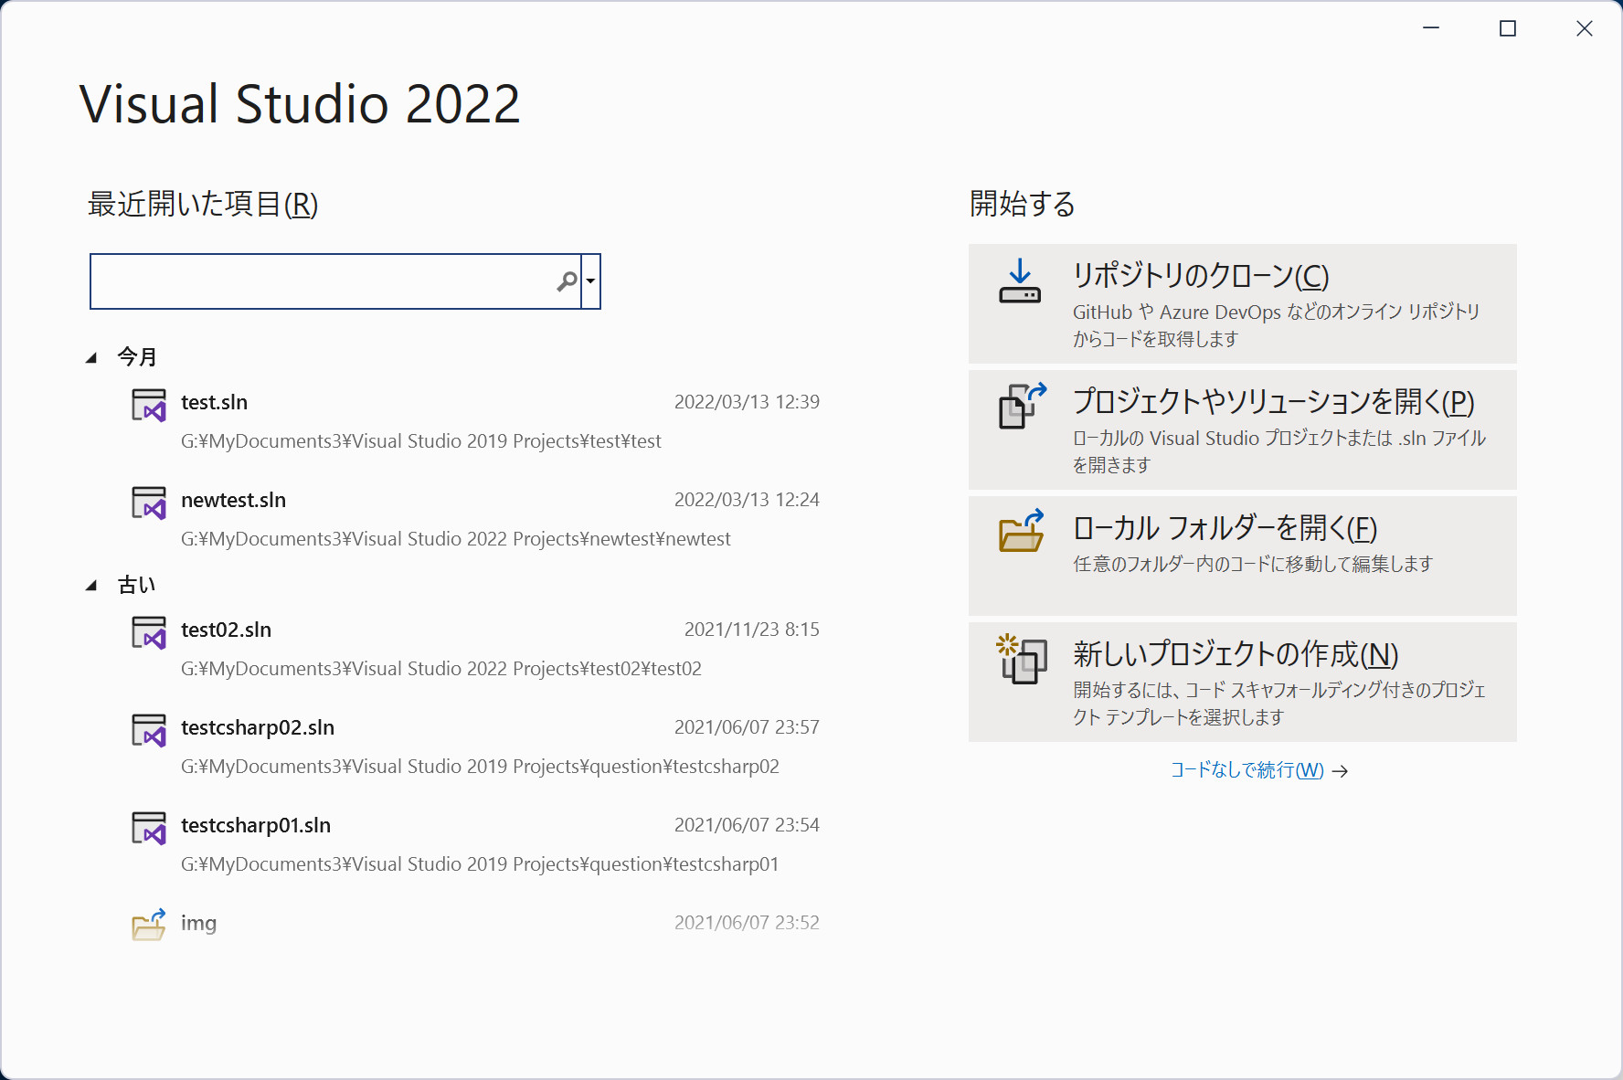Screen dimensions: 1623x1080
Task: Open recent solution test02.sln
Action: pyautogui.click(x=475, y=649)
